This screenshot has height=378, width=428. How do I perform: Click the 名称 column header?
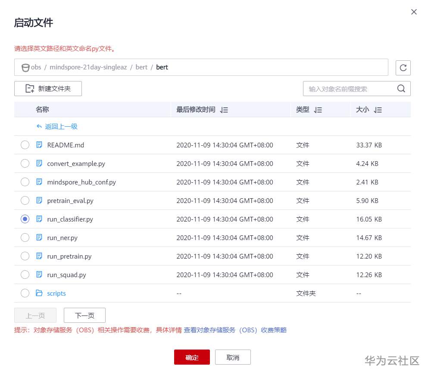coord(42,109)
